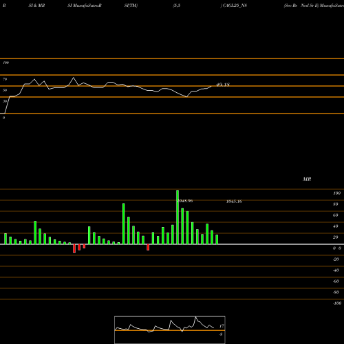Click the MR axis label -20

coord(336,259)
